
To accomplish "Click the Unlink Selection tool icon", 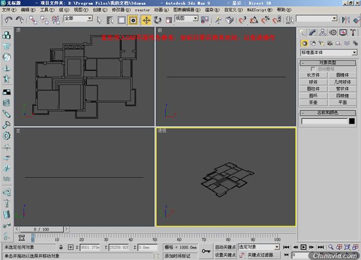I will pos(44,20).
